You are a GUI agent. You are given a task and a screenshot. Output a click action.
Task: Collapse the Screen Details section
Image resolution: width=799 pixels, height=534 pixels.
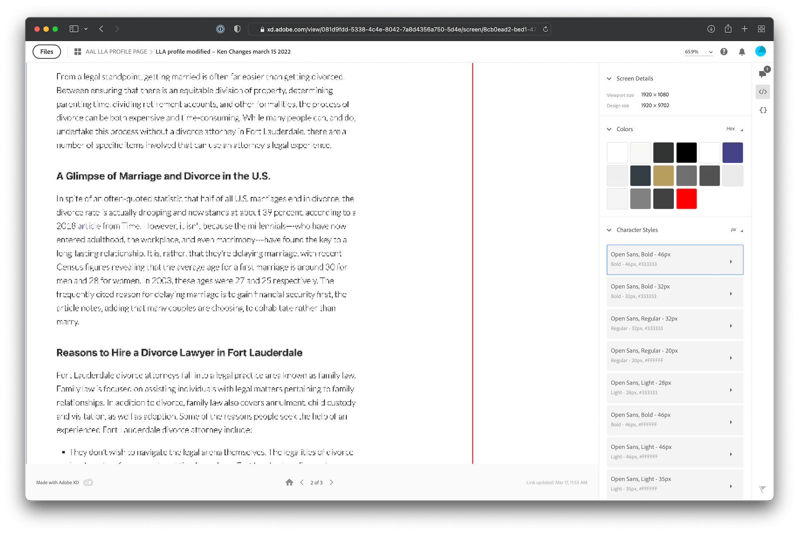(x=609, y=79)
